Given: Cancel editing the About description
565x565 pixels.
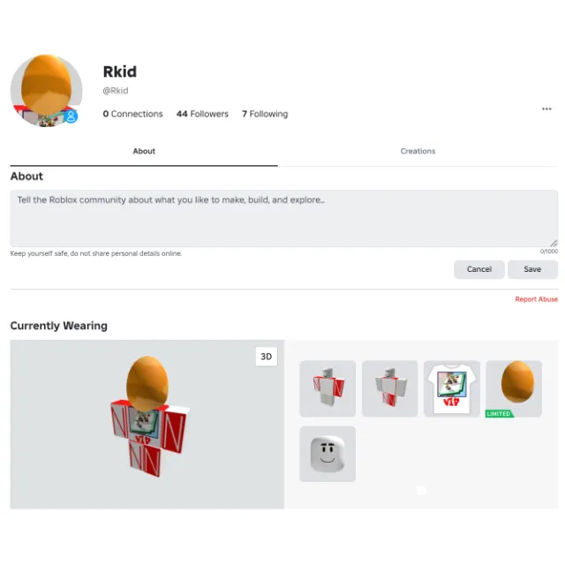Looking at the screenshot, I should coord(478,269).
